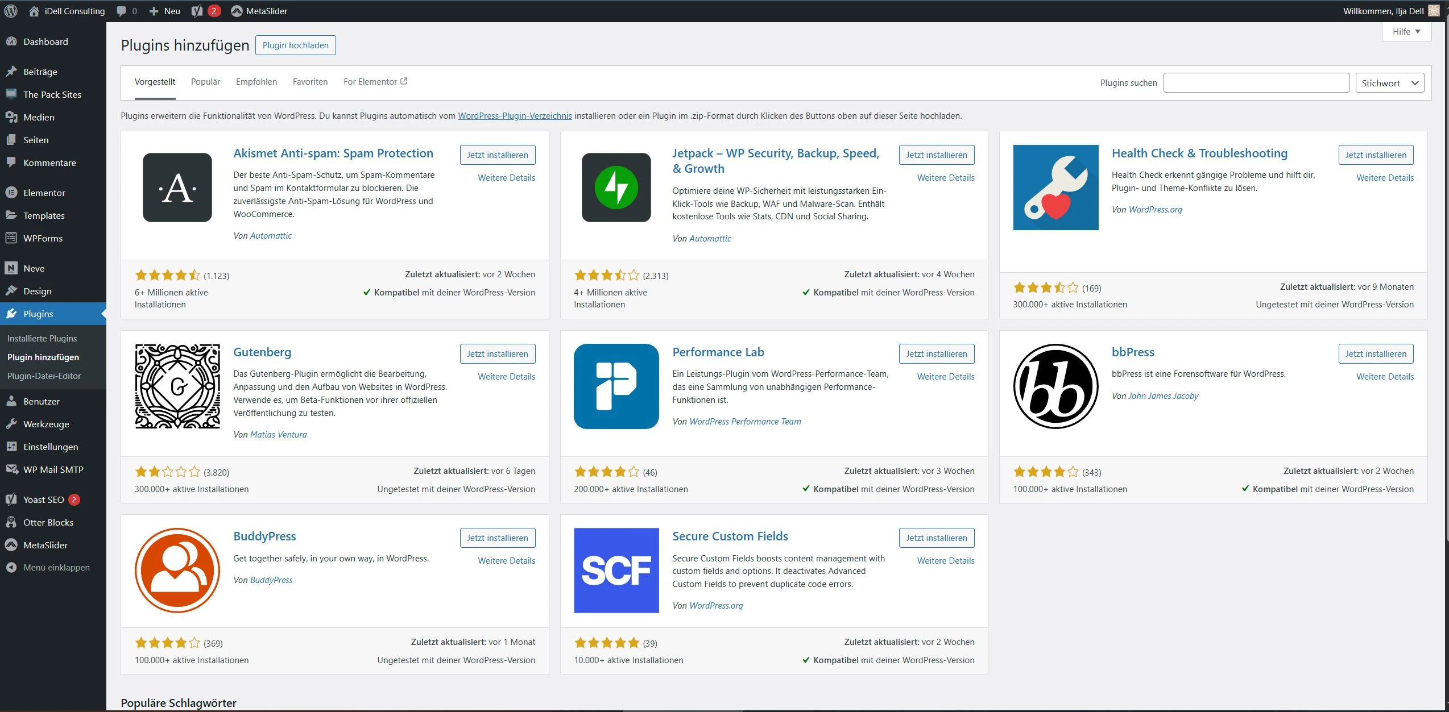The image size is (1449, 712).
Task: Open author link John James Jacoby
Action: [x=1163, y=396]
